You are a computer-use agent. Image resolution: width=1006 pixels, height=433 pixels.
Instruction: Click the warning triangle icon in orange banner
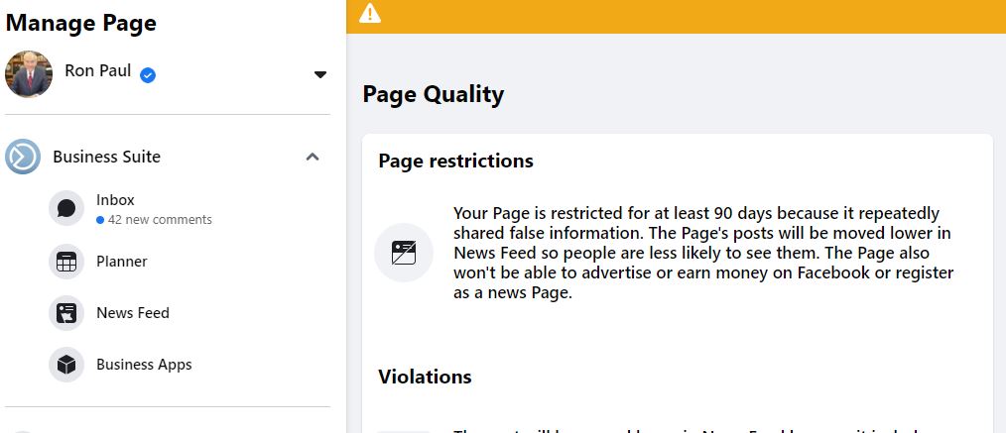(x=370, y=13)
